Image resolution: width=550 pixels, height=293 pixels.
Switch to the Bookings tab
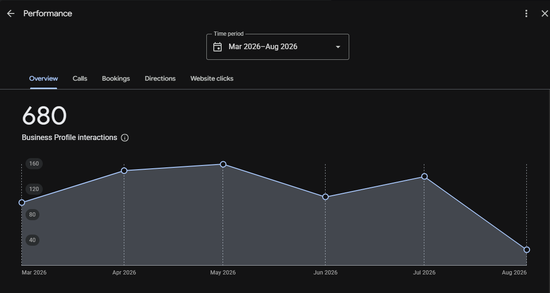116,78
